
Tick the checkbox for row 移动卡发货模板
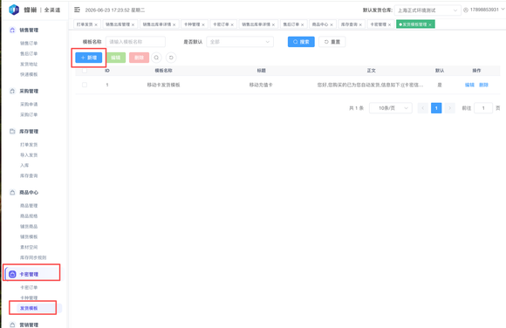85,85
